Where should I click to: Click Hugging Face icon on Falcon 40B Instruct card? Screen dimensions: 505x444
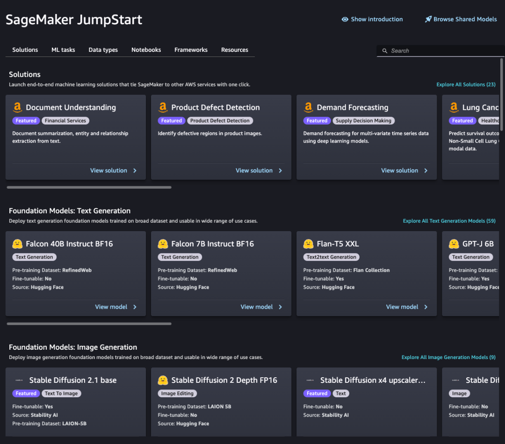(x=17, y=244)
